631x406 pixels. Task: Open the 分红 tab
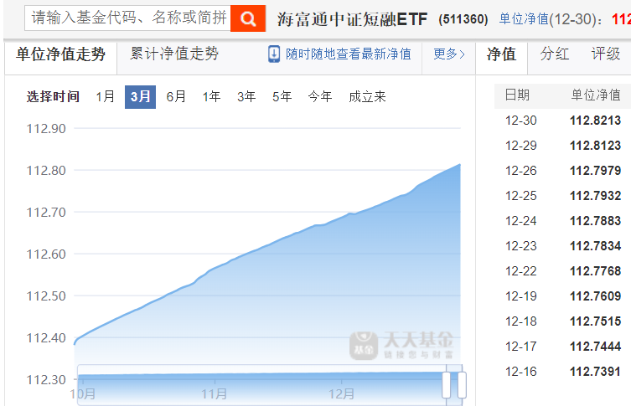coord(555,54)
